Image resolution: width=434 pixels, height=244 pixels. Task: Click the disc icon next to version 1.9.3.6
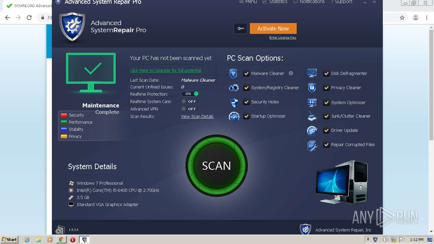[60, 230]
